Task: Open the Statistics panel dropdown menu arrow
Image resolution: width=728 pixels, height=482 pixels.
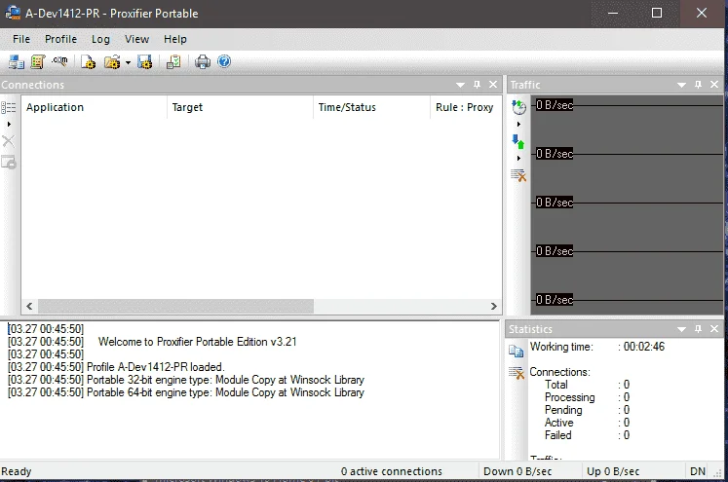Action: point(681,329)
